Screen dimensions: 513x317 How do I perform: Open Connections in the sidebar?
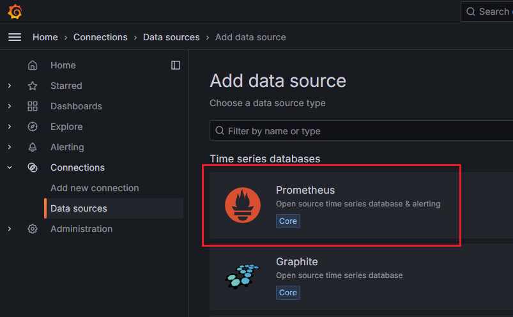(77, 167)
